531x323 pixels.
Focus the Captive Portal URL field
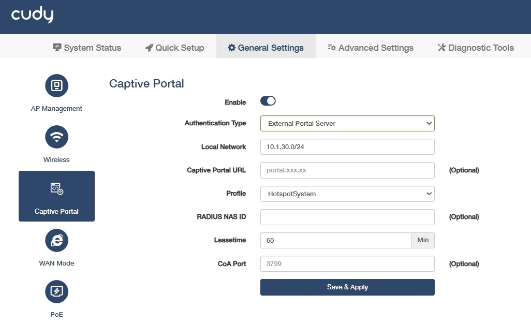point(347,170)
